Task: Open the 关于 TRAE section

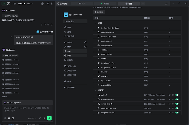Action: click(75, 87)
